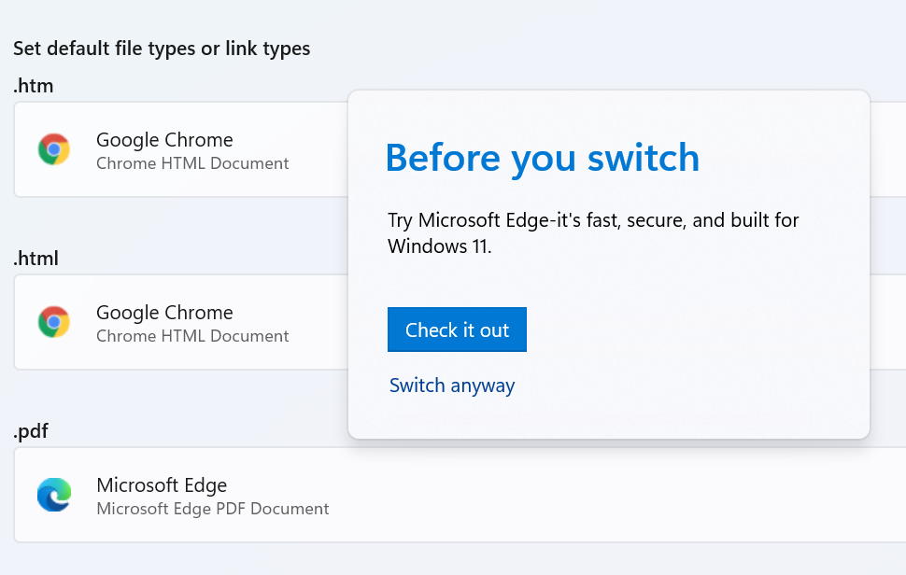Click the Microsoft Edge icon in the .pdf row
The width and height of the screenshot is (906, 575).
[54, 494]
